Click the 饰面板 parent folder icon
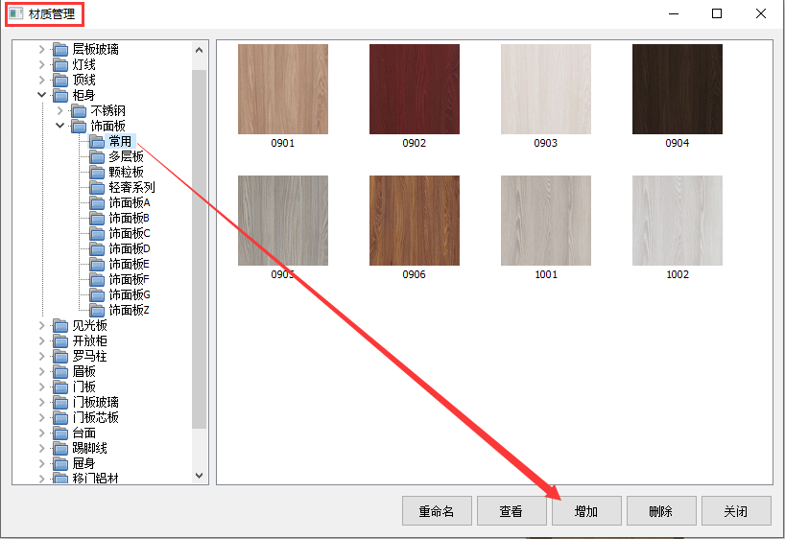This screenshot has width=785, height=539. pyautogui.click(x=79, y=126)
